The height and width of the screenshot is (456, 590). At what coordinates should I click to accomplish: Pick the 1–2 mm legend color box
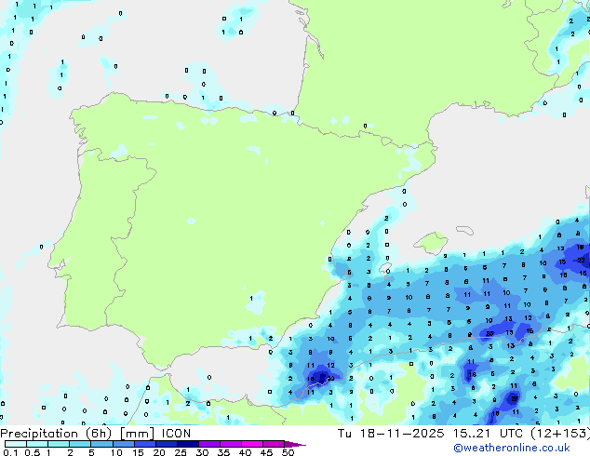[x=59, y=444]
